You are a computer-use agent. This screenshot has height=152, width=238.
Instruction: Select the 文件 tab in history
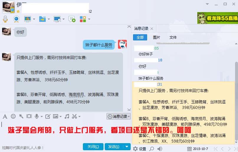tap(173, 37)
